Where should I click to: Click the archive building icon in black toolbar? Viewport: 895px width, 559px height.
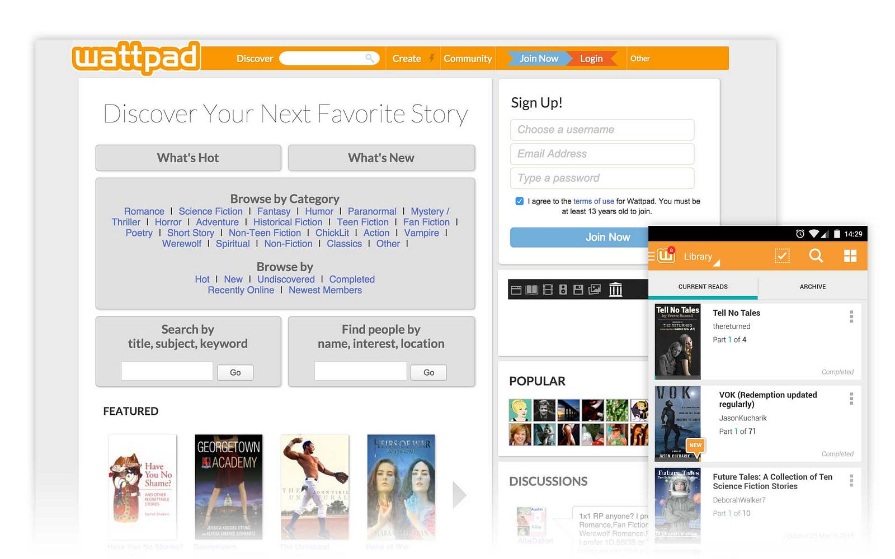615,289
